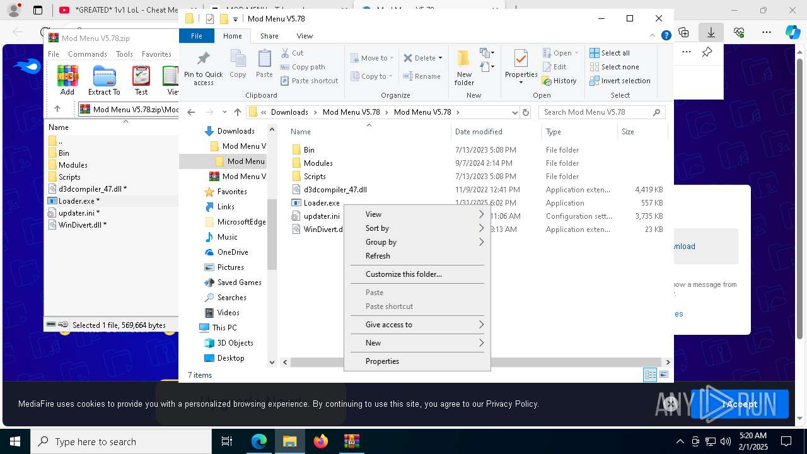The height and width of the screenshot is (454, 807).
Task: Click Copy path in ribbon
Action: pos(303,67)
